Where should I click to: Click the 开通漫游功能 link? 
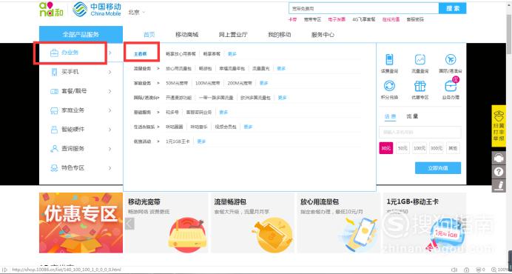coord(178,98)
